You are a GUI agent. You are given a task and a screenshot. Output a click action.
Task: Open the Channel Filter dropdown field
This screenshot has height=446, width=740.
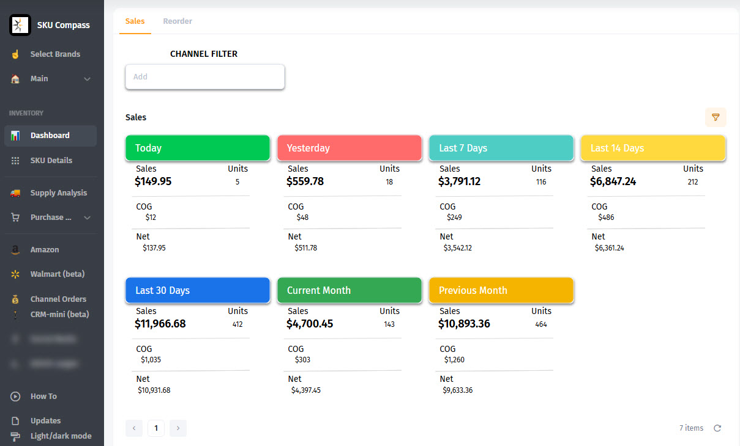pos(205,77)
